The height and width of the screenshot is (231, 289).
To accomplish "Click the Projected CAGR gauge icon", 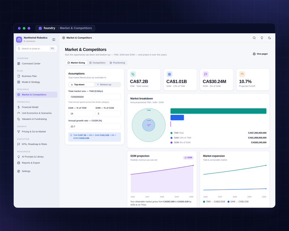I will (242, 74).
